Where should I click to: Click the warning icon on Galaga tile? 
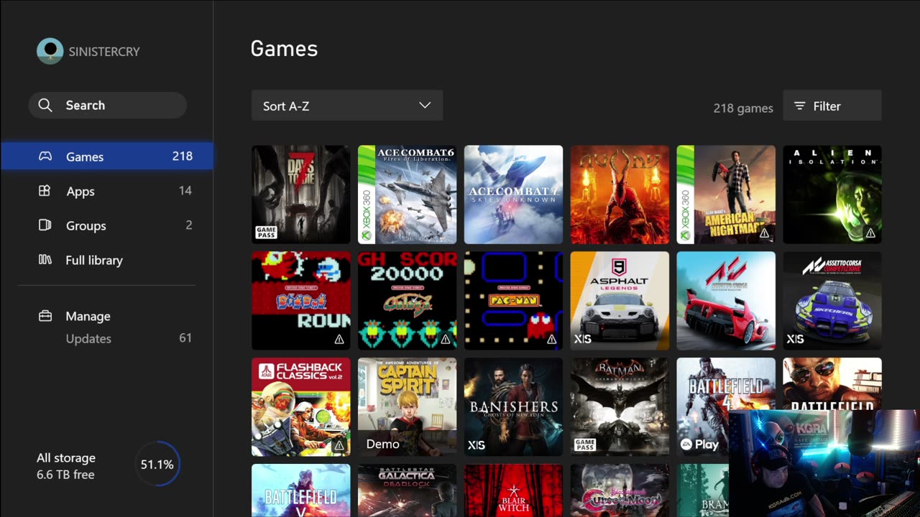pyautogui.click(x=445, y=340)
